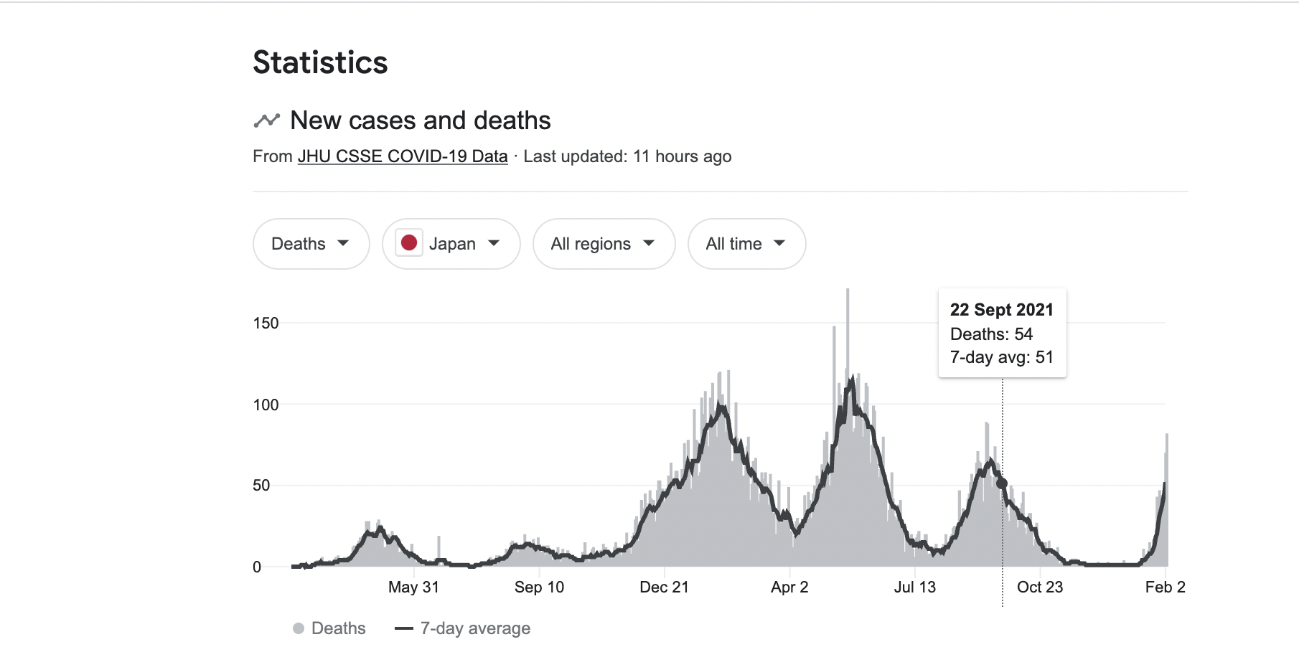Expand the All regions dropdown
The height and width of the screenshot is (647, 1299).
point(604,244)
